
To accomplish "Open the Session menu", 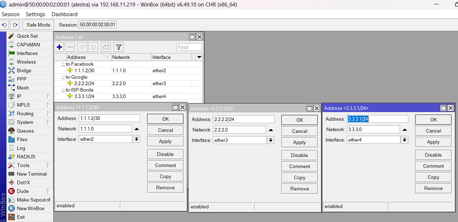I will (11, 14).
